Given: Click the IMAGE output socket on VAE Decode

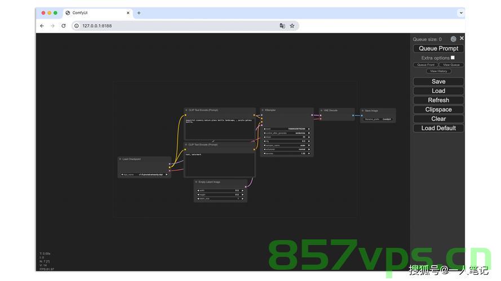Looking at the screenshot, I should (353, 115).
